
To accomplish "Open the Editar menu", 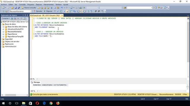I will (x=11, y=5).
